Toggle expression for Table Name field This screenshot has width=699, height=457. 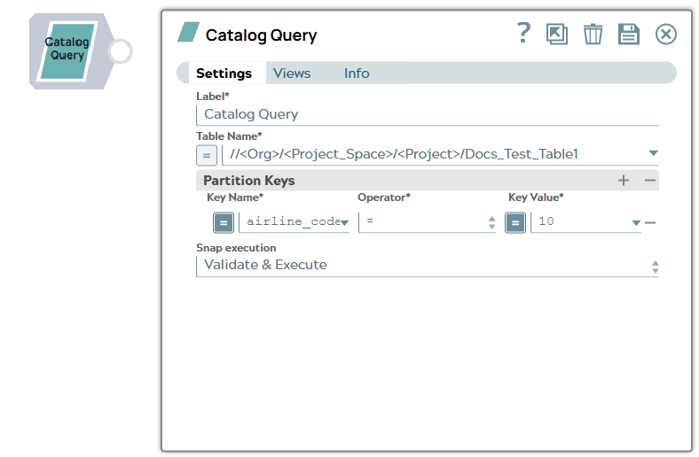[x=206, y=155]
